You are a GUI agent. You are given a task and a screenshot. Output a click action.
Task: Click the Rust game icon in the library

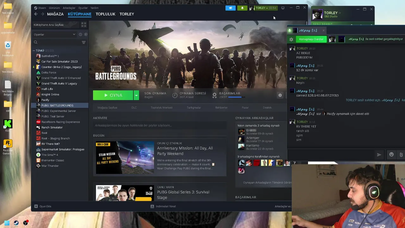pos(38,133)
